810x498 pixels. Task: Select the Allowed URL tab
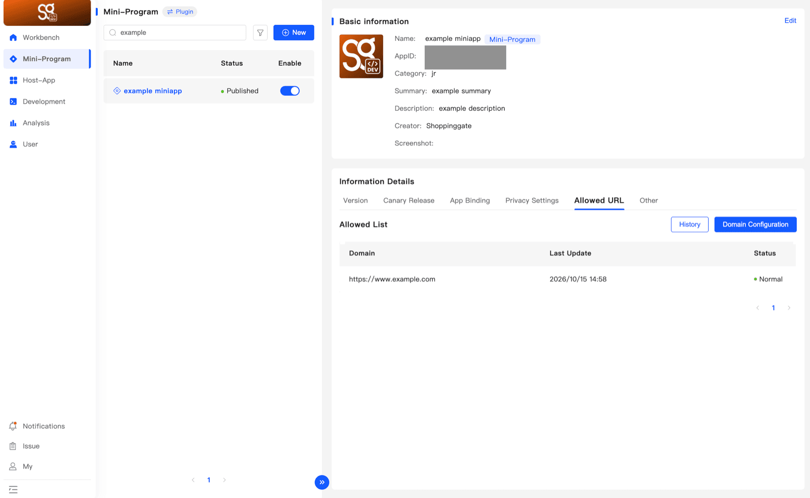(x=599, y=201)
